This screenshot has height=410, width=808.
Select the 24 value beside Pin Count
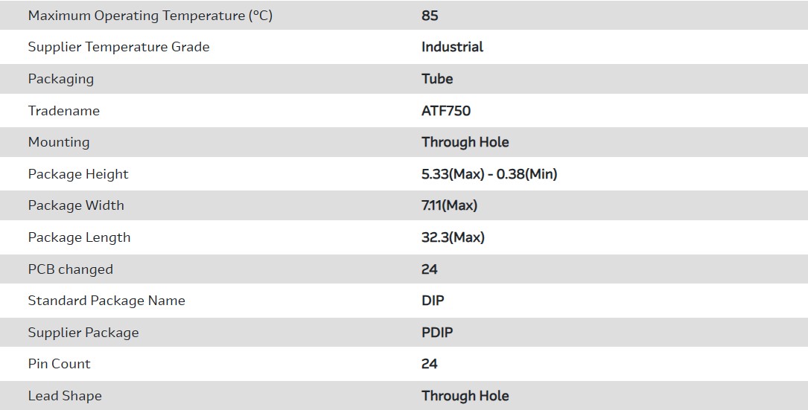430,364
